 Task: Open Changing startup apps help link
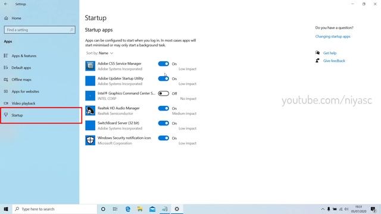(x=333, y=36)
